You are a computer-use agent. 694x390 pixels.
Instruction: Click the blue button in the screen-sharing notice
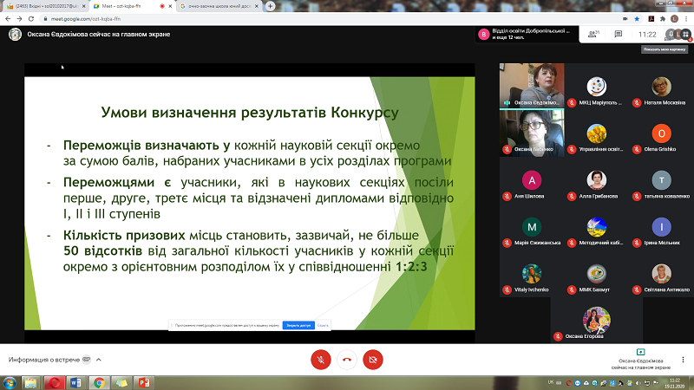pyautogui.click(x=298, y=325)
